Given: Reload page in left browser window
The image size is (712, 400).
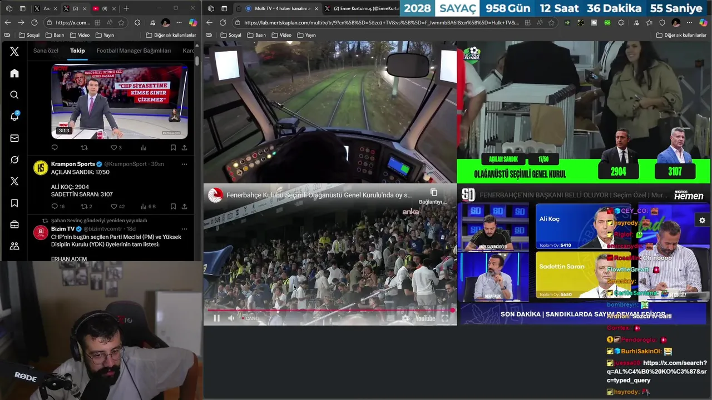Looking at the screenshot, I should tap(34, 22).
